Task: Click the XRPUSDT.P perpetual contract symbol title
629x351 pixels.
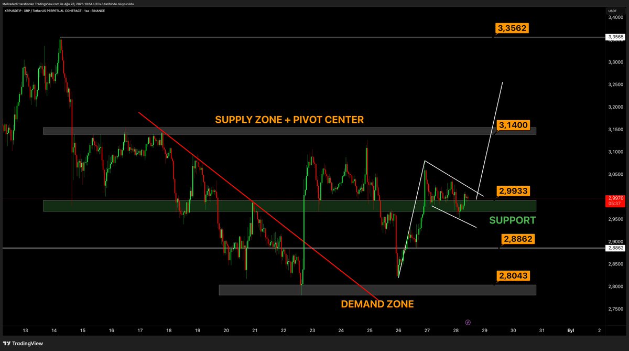Action: [x=54, y=10]
